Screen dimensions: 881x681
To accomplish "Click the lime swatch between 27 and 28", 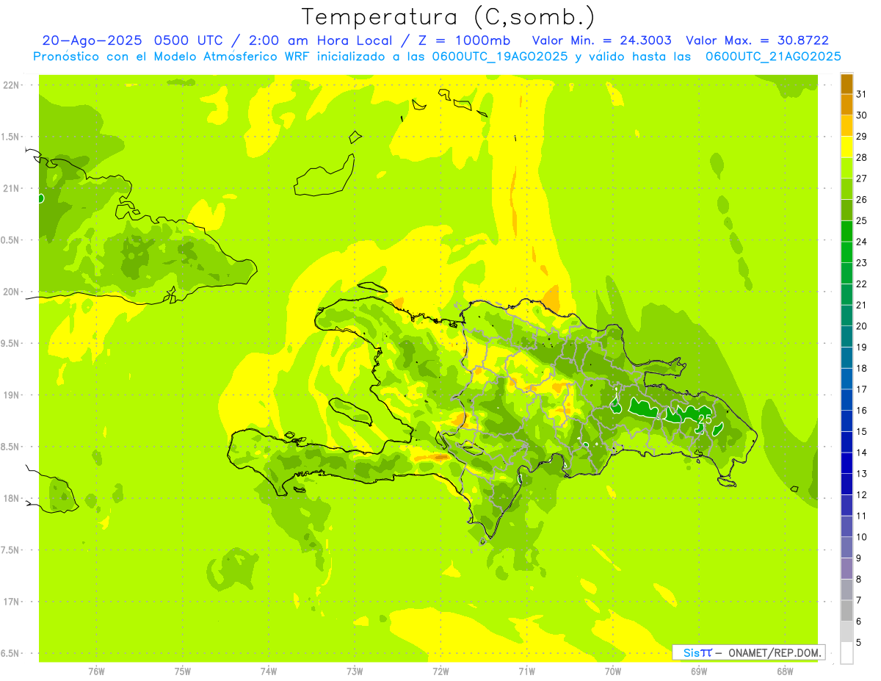I will 846,168.
